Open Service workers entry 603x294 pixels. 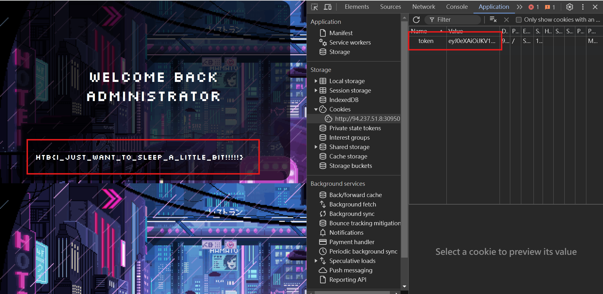pyautogui.click(x=350, y=42)
